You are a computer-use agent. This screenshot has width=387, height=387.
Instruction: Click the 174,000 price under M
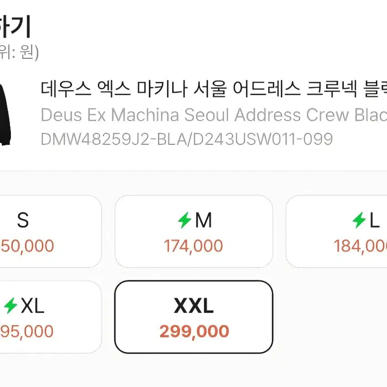coord(193,246)
